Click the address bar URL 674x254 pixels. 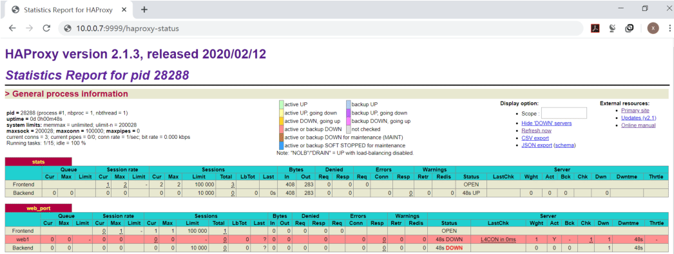pos(128,29)
